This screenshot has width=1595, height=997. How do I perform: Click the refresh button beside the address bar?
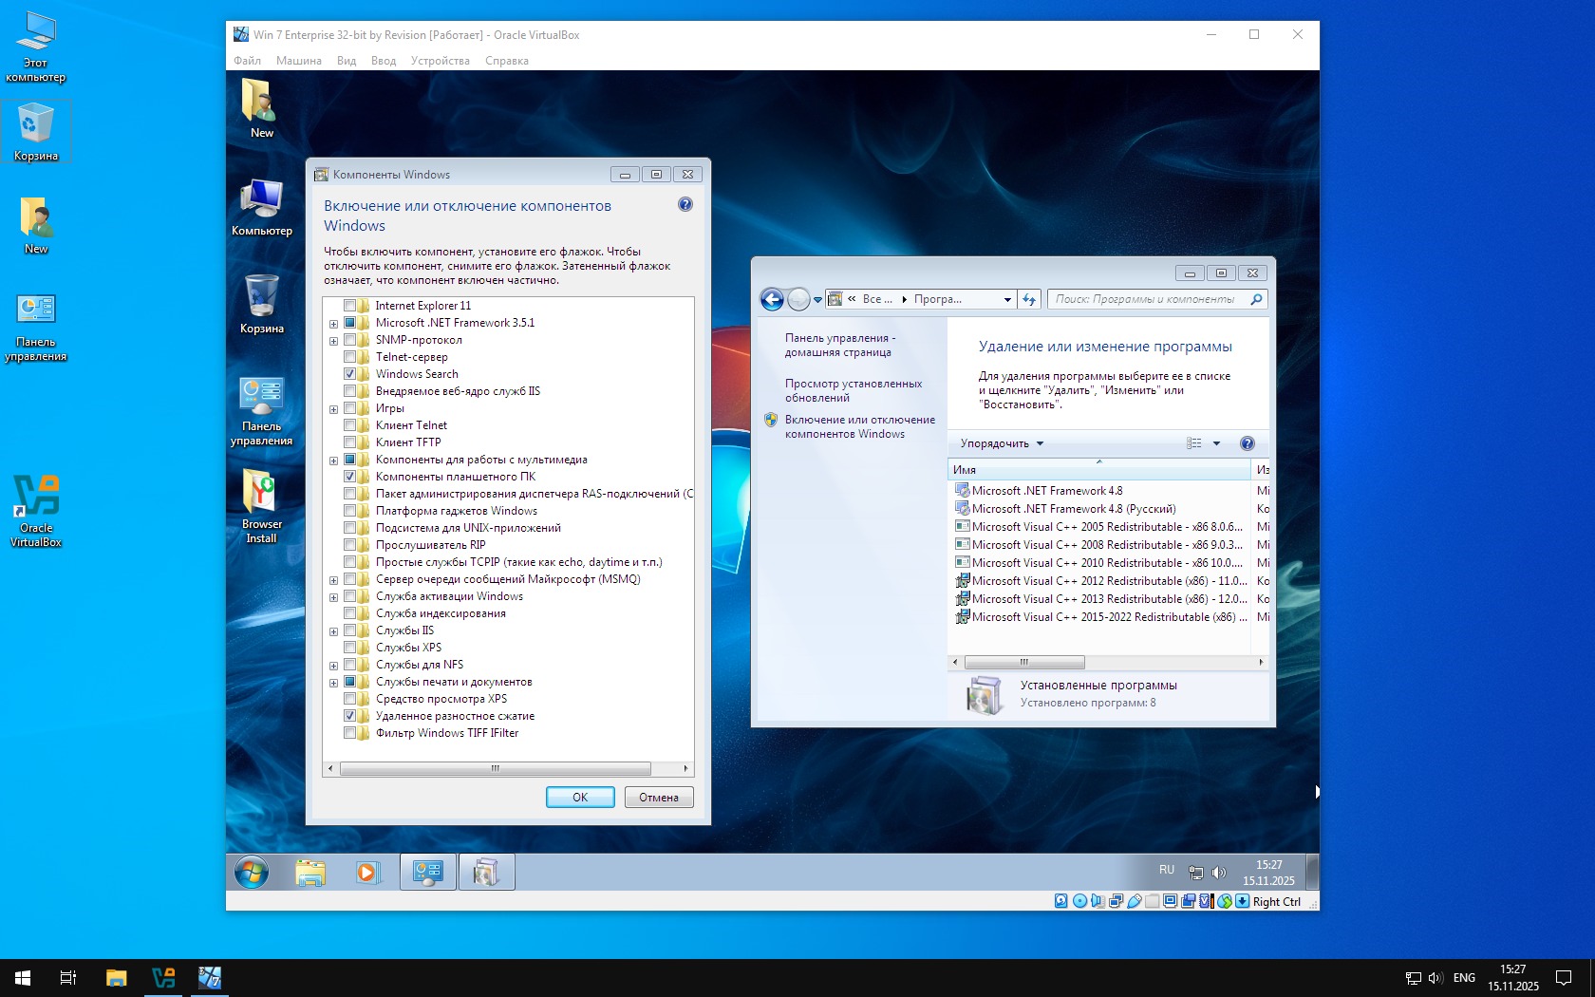pos(1029,300)
